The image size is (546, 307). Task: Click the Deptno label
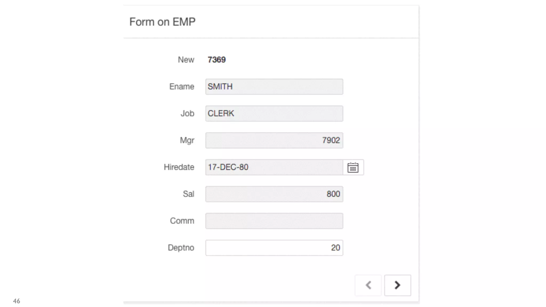(x=181, y=248)
